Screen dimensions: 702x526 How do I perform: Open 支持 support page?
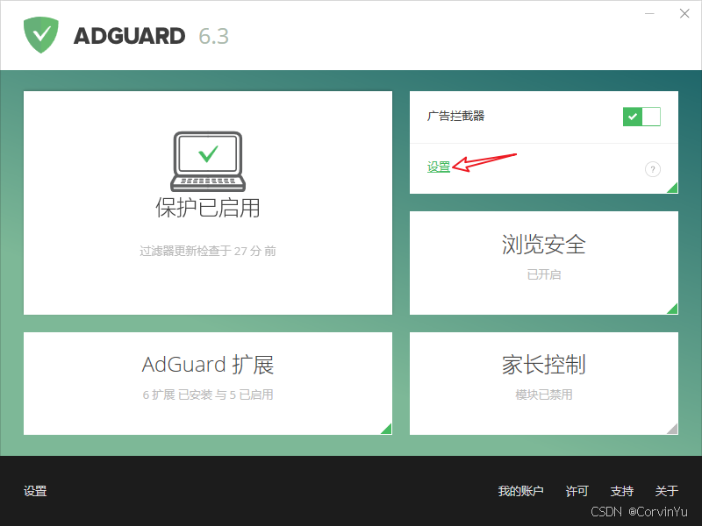click(622, 491)
